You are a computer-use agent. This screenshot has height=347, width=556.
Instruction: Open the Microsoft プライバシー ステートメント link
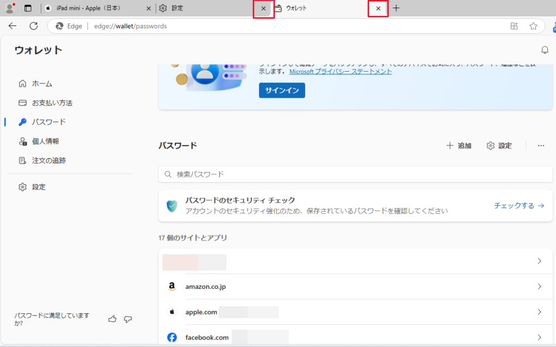tap(340, 71)
